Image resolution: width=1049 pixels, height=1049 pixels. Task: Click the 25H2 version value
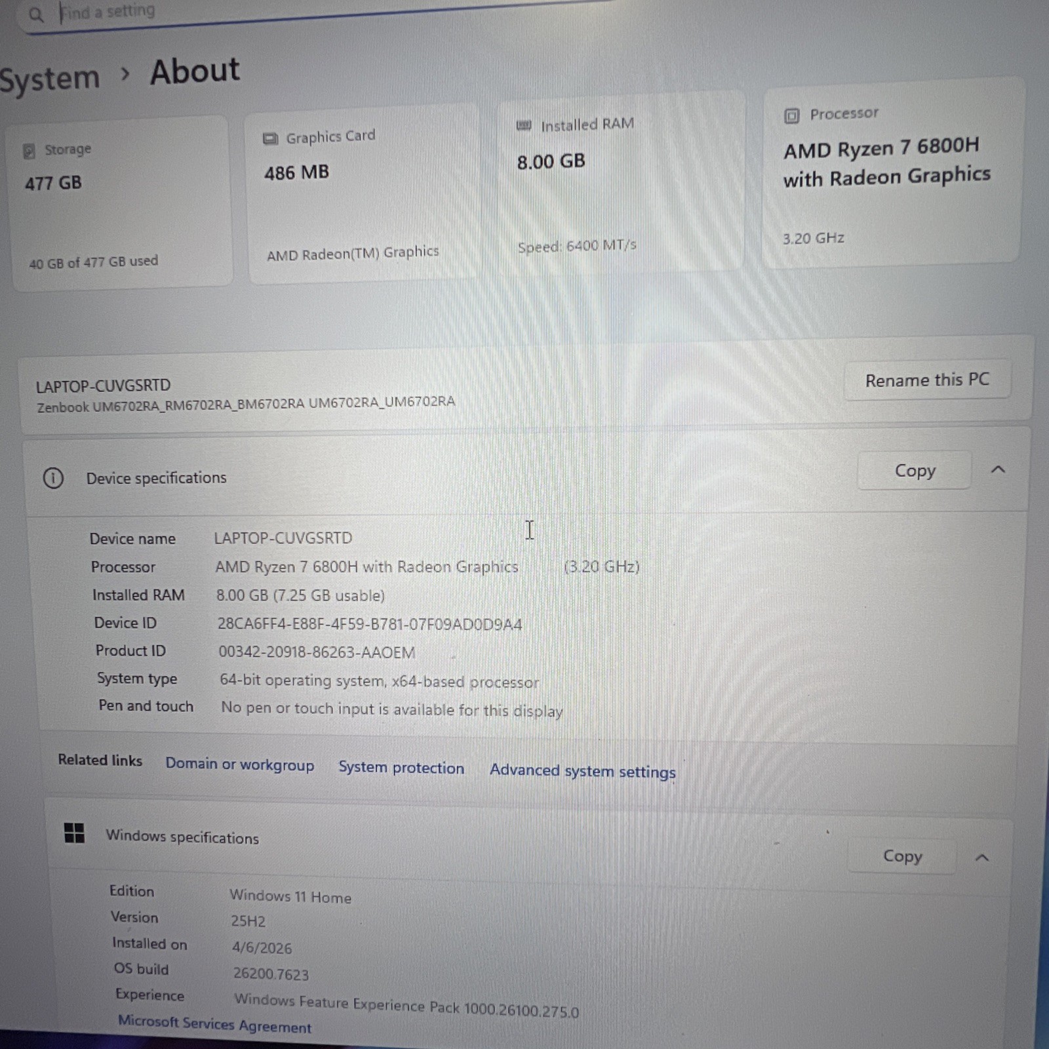pos(248,921)
